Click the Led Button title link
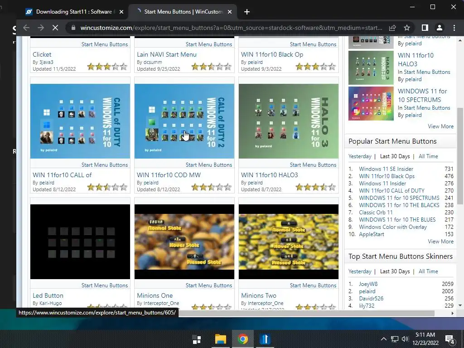This screenshot has height=348, width=464. point(48,295)
